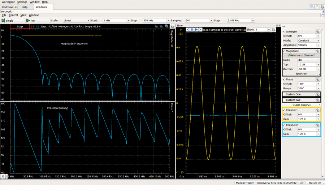Open the View menu

(x=23, y=15)
